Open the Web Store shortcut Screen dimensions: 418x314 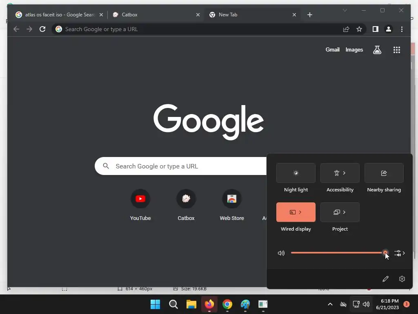(x=232, y=205)
